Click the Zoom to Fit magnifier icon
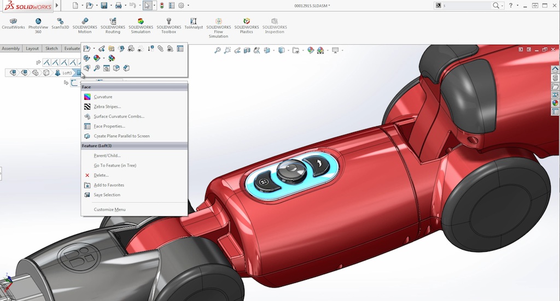This screenshot has height=301, width=560. (x=218, y=50)
